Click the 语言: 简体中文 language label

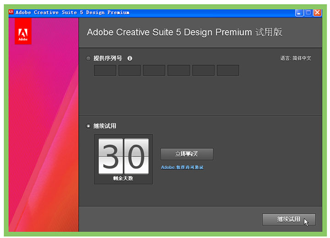pyautogui.click(x=296, y=58)
